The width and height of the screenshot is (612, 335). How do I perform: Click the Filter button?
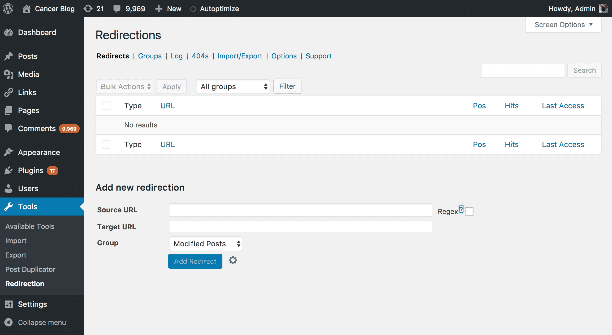[287, 86]
